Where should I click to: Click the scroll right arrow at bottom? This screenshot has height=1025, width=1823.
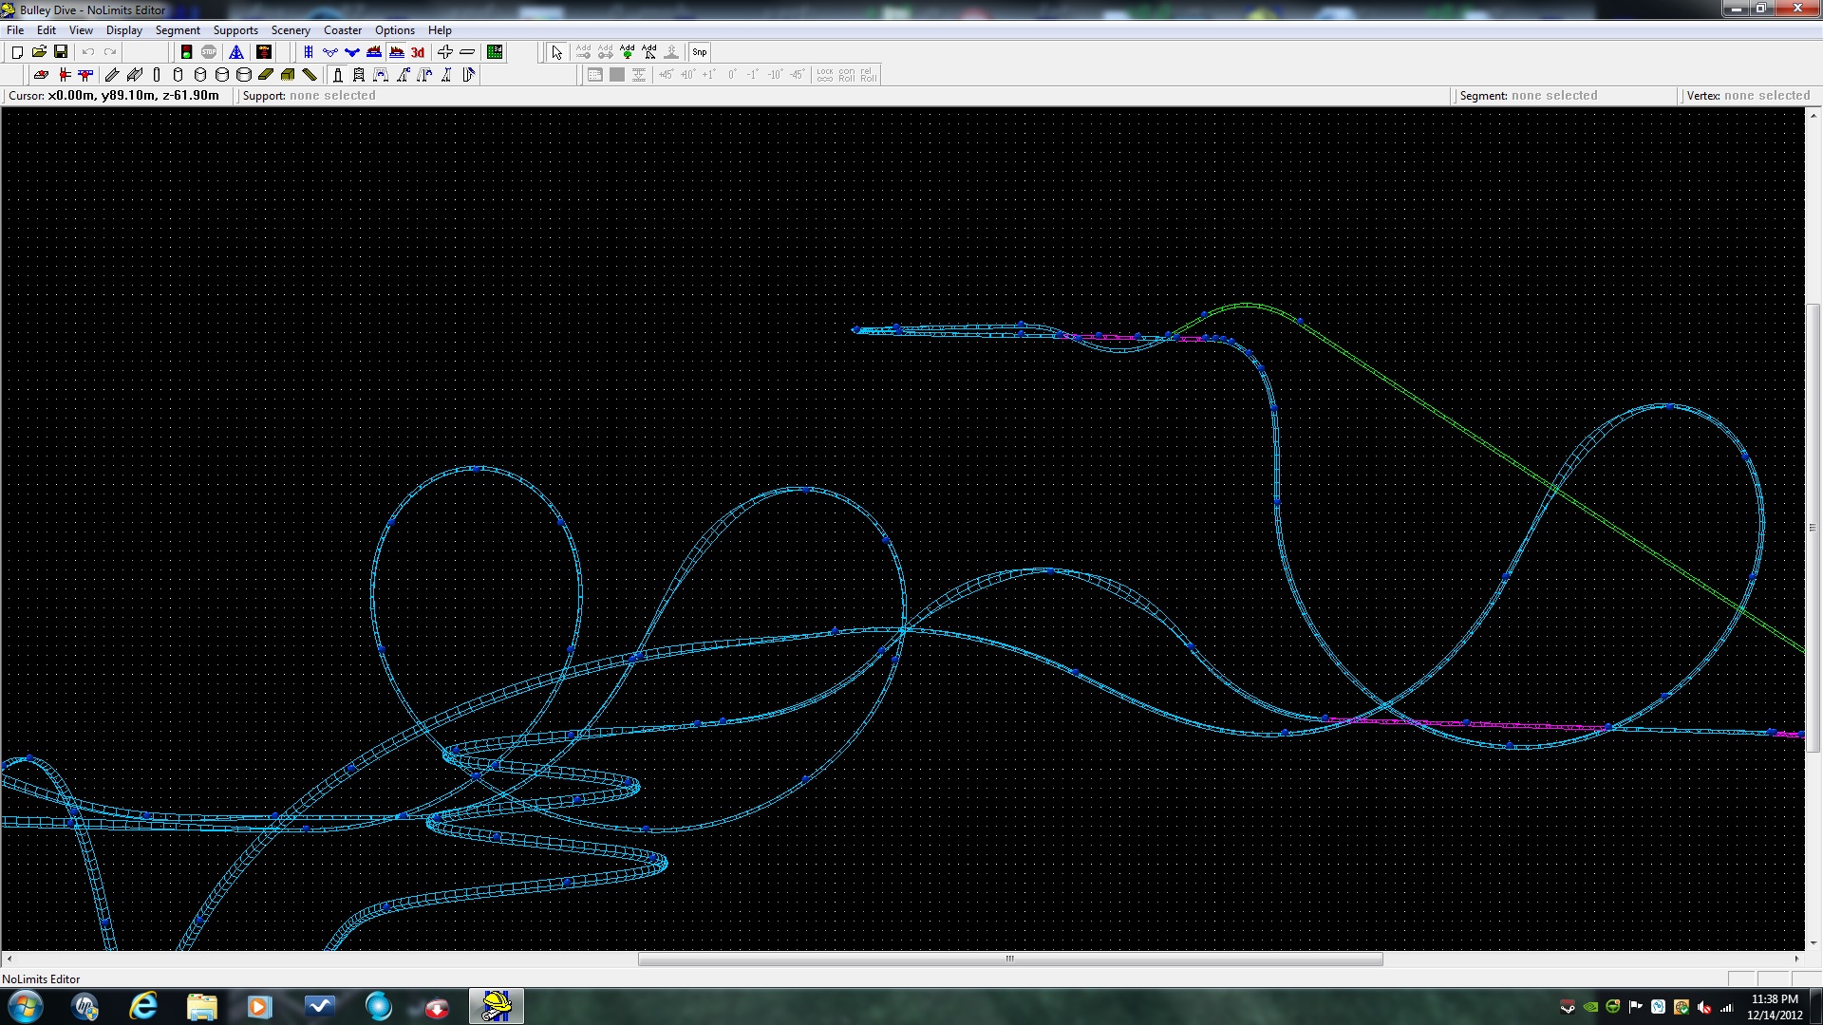pyautogui.click(x=1796, y=959)
